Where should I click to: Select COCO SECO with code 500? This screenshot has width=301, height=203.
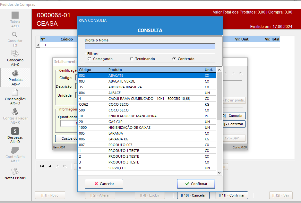(x=147, y=110)
